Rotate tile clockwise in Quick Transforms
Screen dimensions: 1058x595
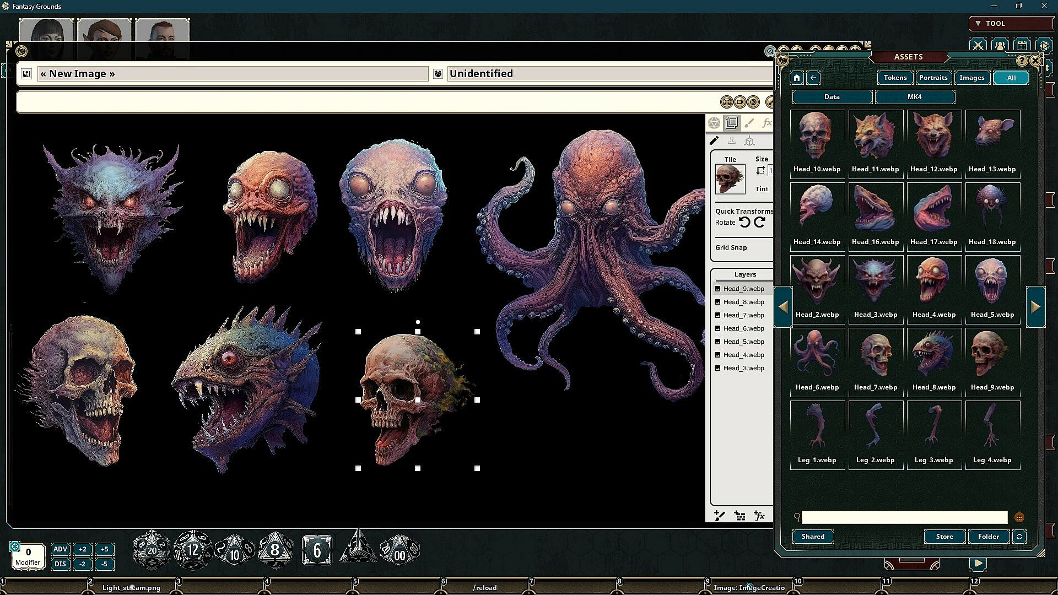click(x=760, y=222)
